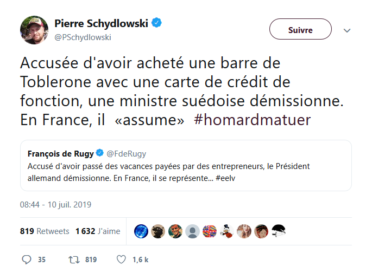Click the blue globe liker avatar
The image size is (372, 279).
coord(141,231)
